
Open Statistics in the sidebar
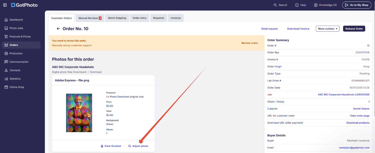tap(16, 79)
